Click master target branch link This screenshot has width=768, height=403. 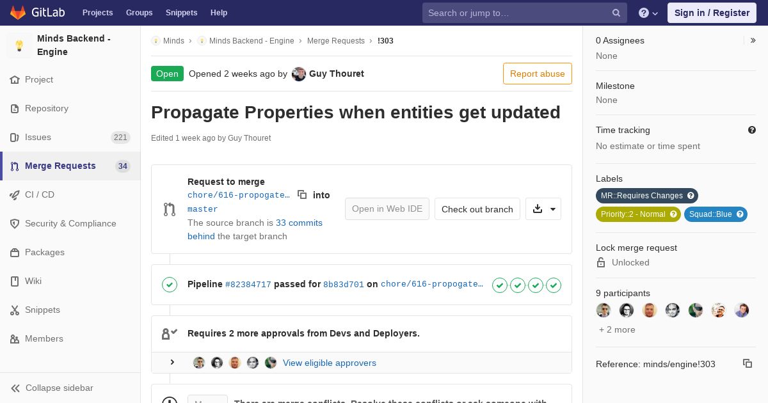pos(203,209)
